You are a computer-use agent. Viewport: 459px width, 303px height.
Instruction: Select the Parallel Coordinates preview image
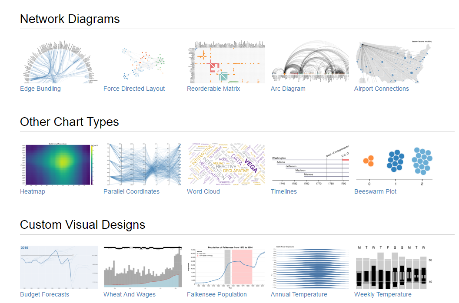click(142, 165)
